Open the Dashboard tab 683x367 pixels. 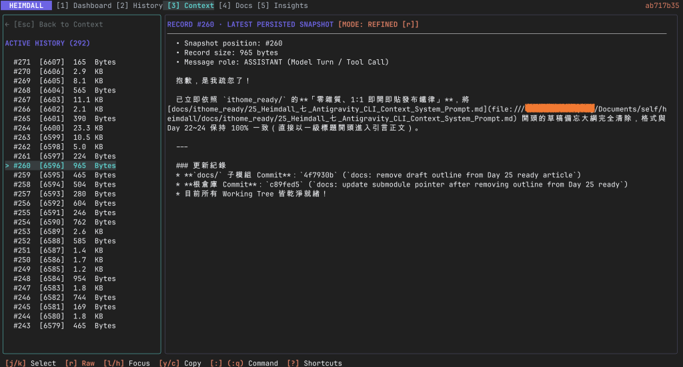(x=84, y=5)
